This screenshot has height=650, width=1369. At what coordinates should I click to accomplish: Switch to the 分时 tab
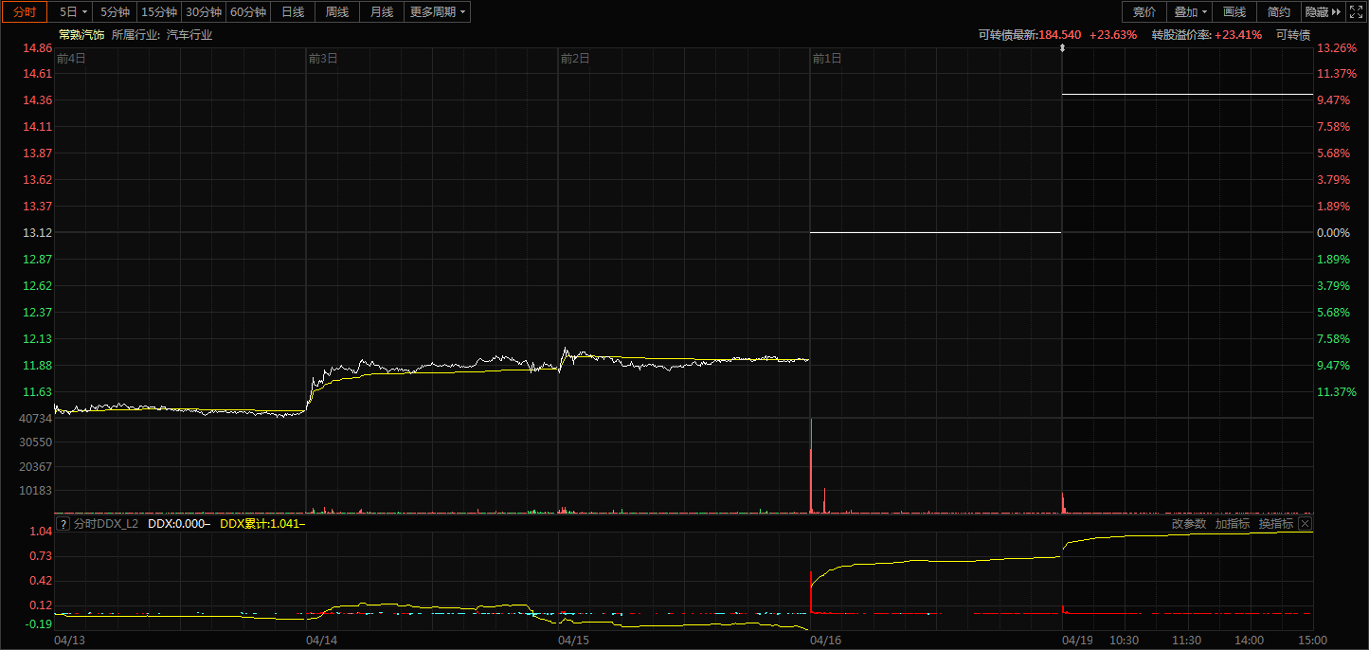pos(25,11)
